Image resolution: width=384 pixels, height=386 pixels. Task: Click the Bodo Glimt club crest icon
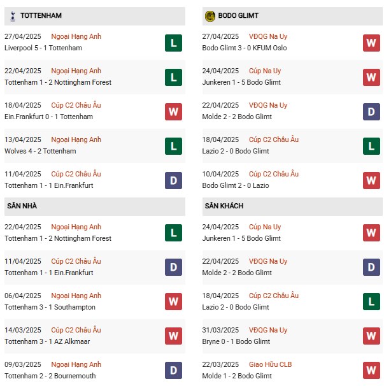pos(210,16)
